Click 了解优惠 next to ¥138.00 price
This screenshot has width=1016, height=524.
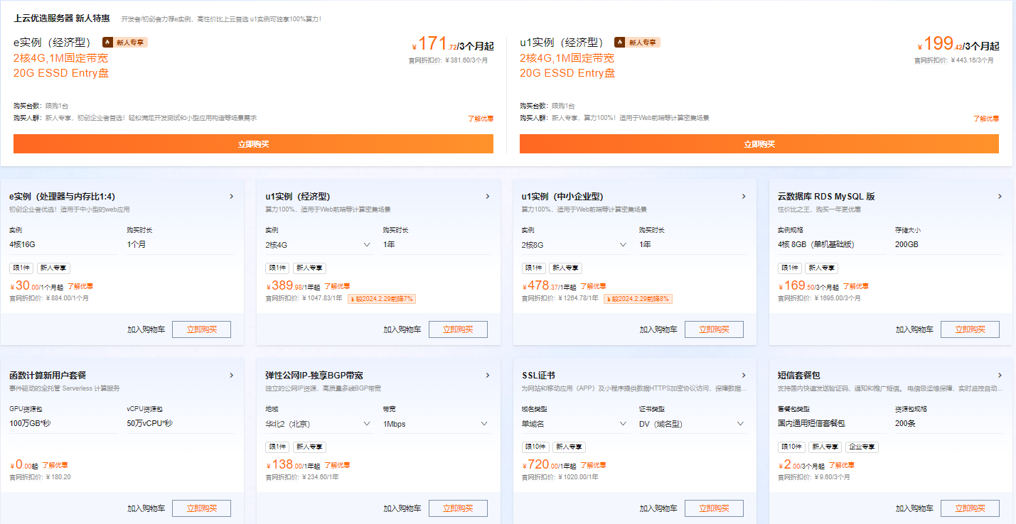337,466
